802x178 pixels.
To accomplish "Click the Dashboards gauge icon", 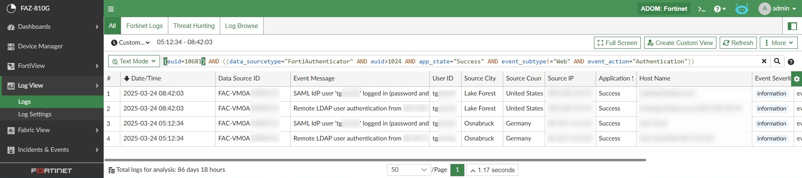I will coord(11,27).
